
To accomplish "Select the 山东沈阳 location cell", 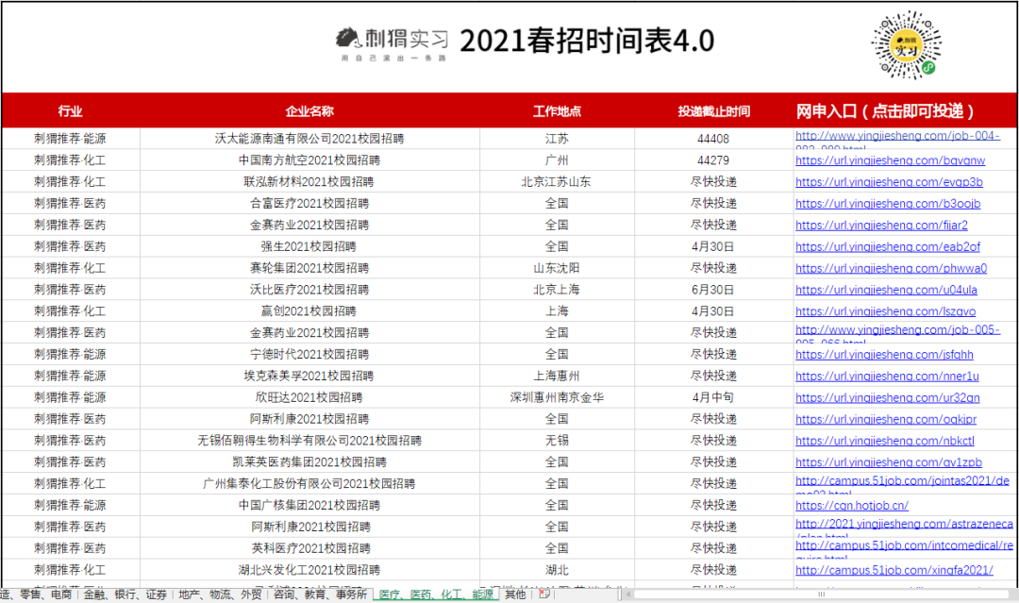I will [x=557, y=268].
